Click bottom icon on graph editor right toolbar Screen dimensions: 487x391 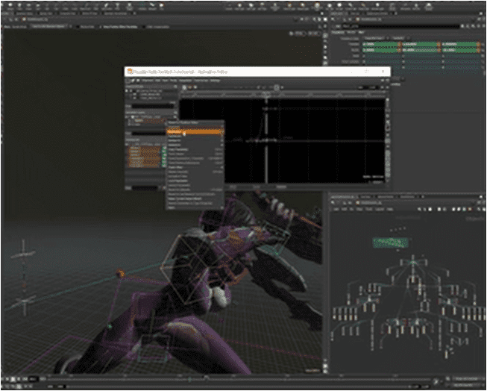pos(388,179)
